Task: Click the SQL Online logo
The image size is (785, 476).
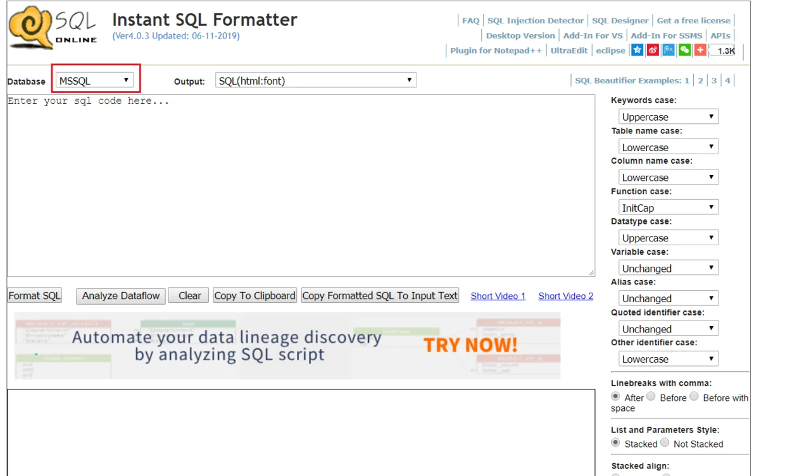Action: pos(53,29)
